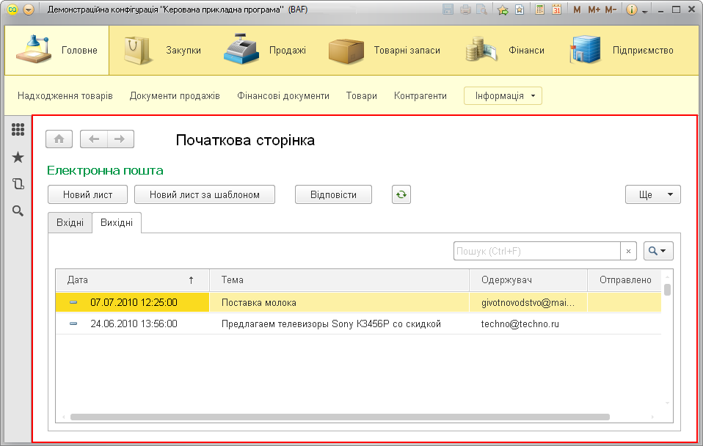
Task: Expand the Інформація dropdown
Action: (503, 96)
